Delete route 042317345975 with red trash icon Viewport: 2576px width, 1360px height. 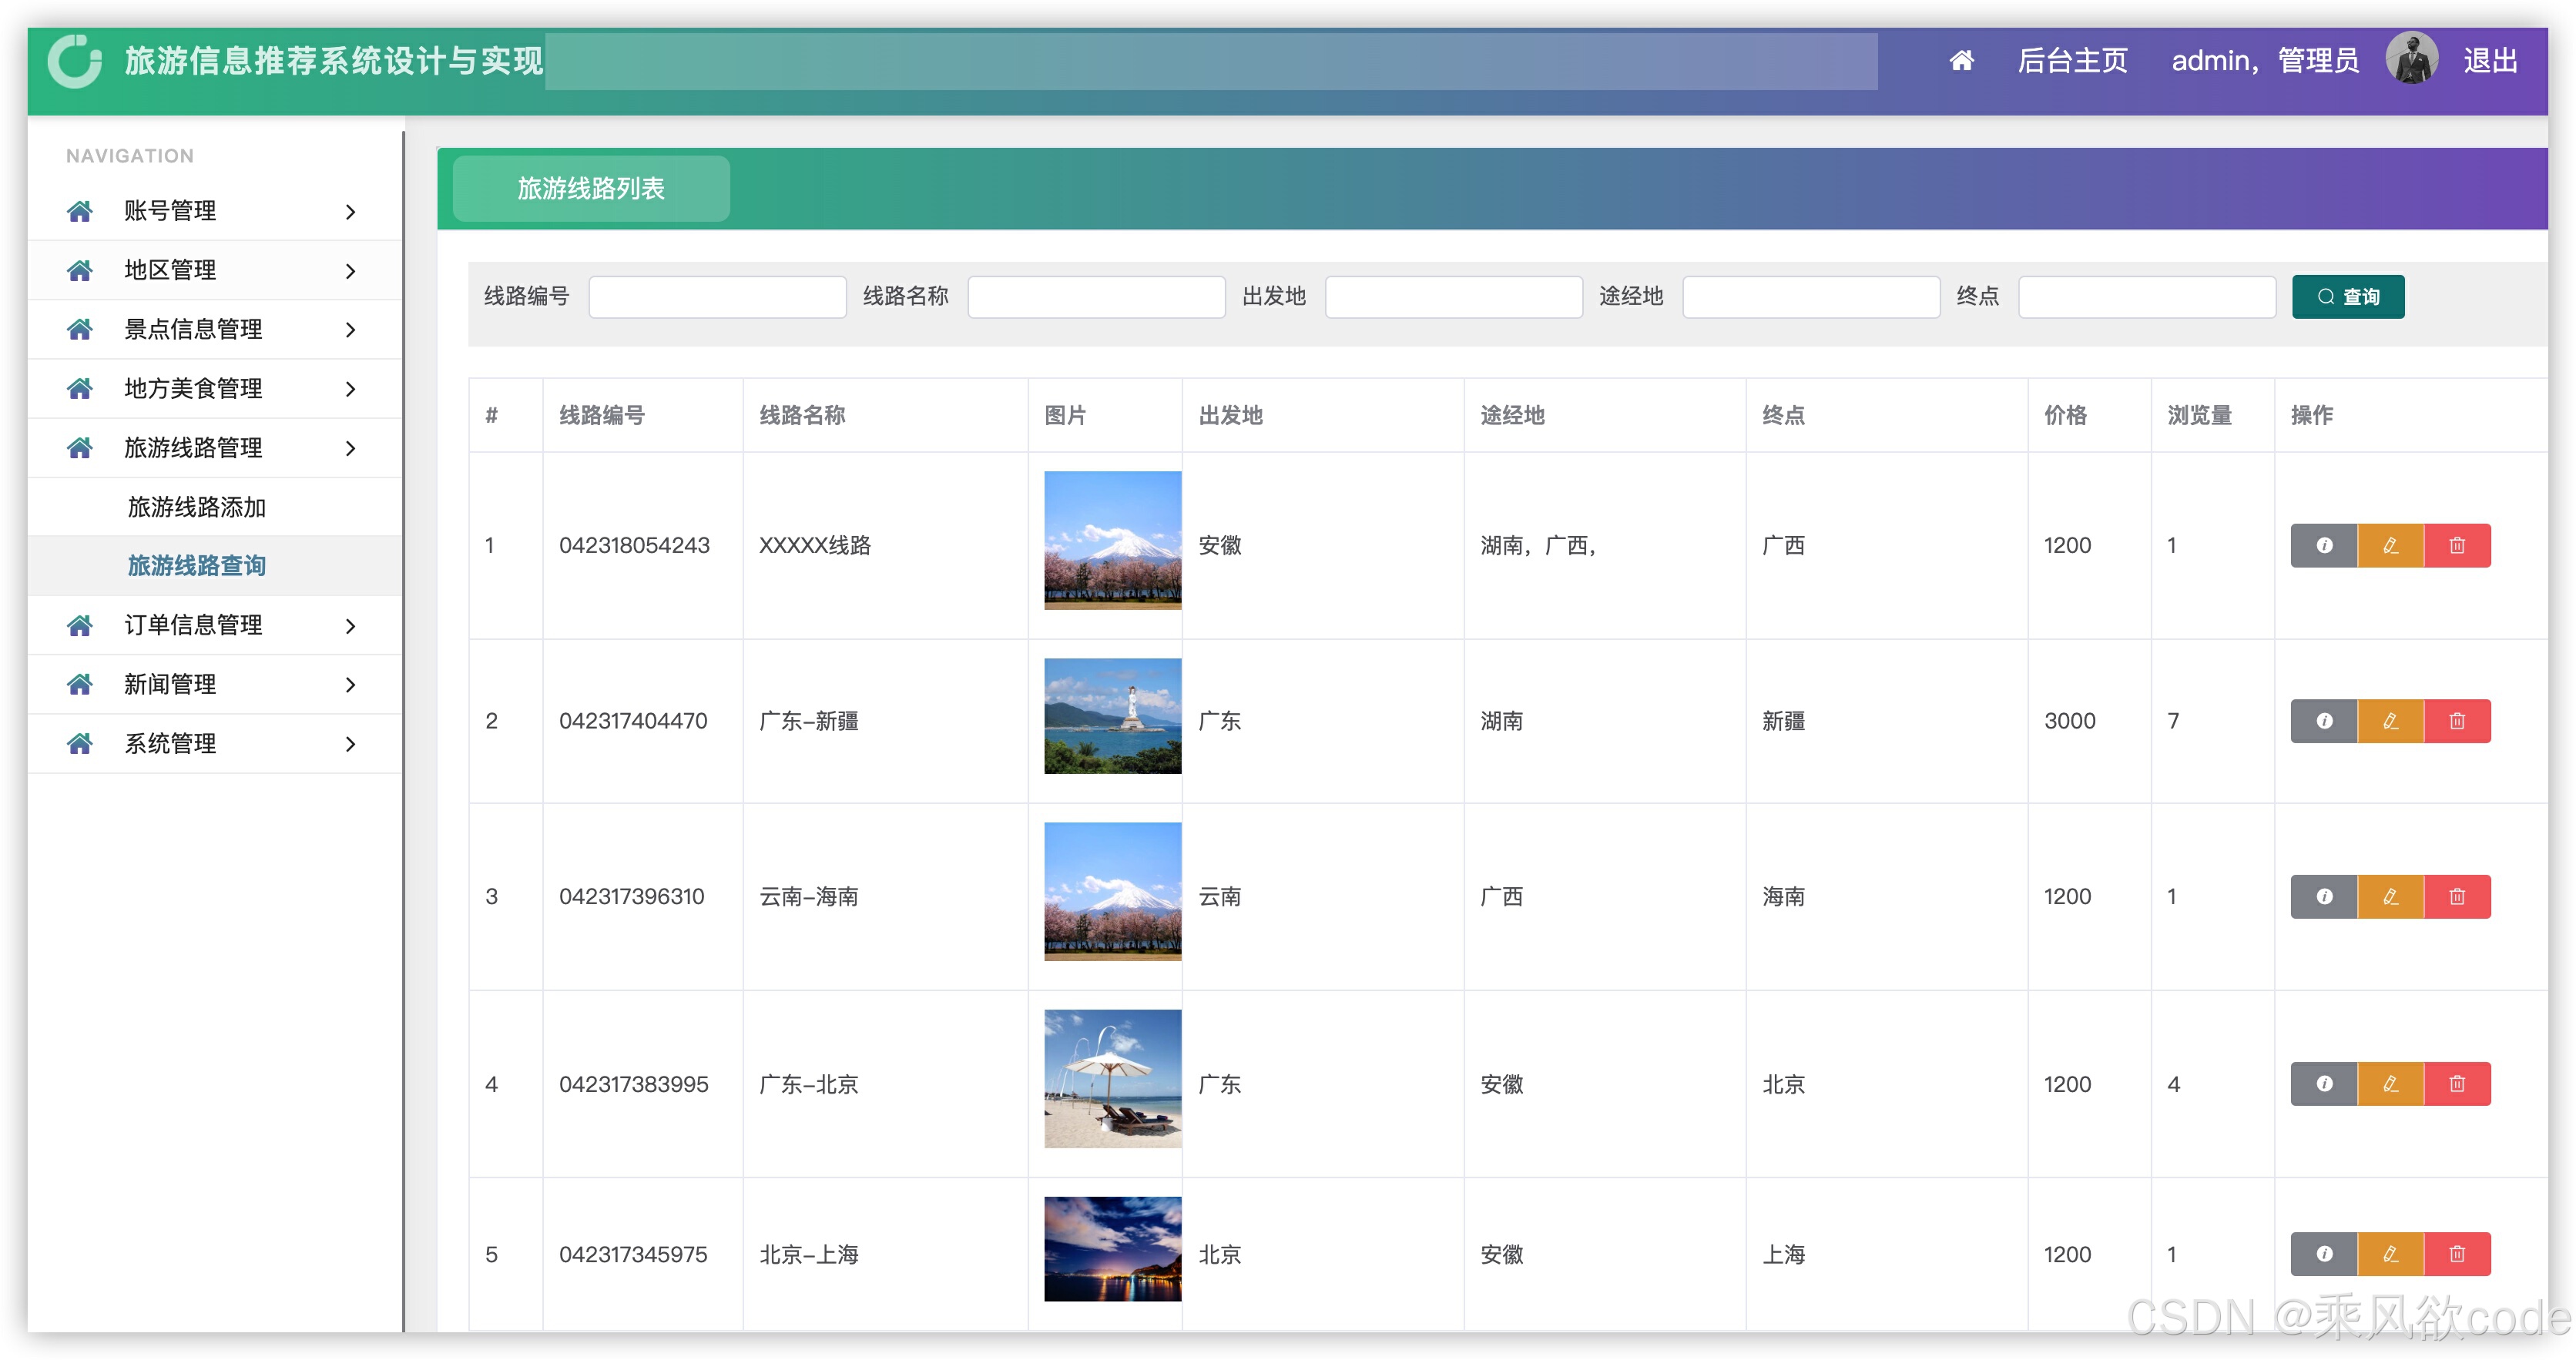click(2458, 1253)
